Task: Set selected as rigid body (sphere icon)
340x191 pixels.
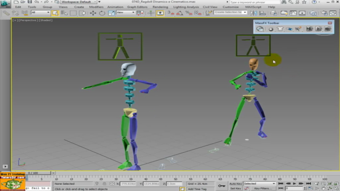Action: point(270,29)
